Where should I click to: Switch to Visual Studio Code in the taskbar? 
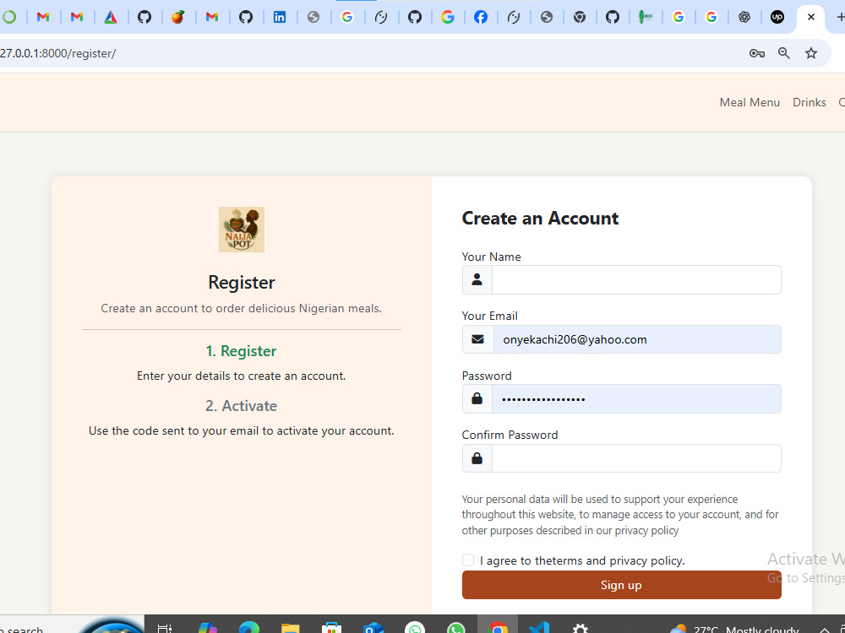click(538, 628)
